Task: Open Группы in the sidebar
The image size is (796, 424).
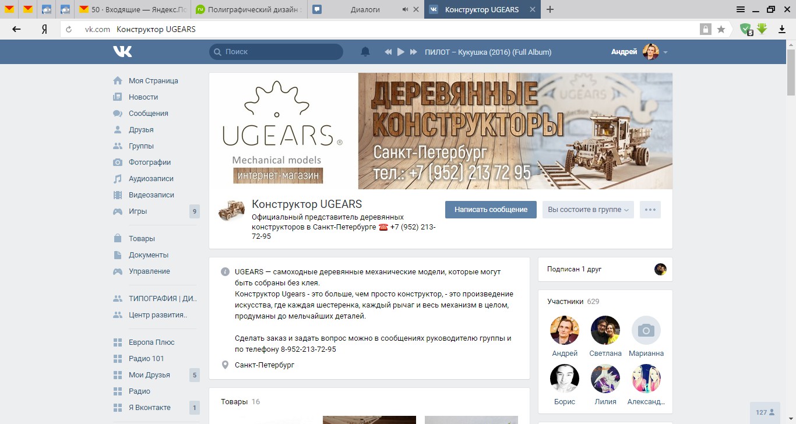Action: 141,146
